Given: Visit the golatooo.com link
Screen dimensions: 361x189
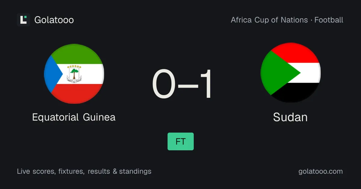Looking at the screenshot, I should click(x=321, y=171).
